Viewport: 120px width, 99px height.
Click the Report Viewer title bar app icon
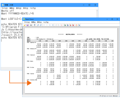24,19
